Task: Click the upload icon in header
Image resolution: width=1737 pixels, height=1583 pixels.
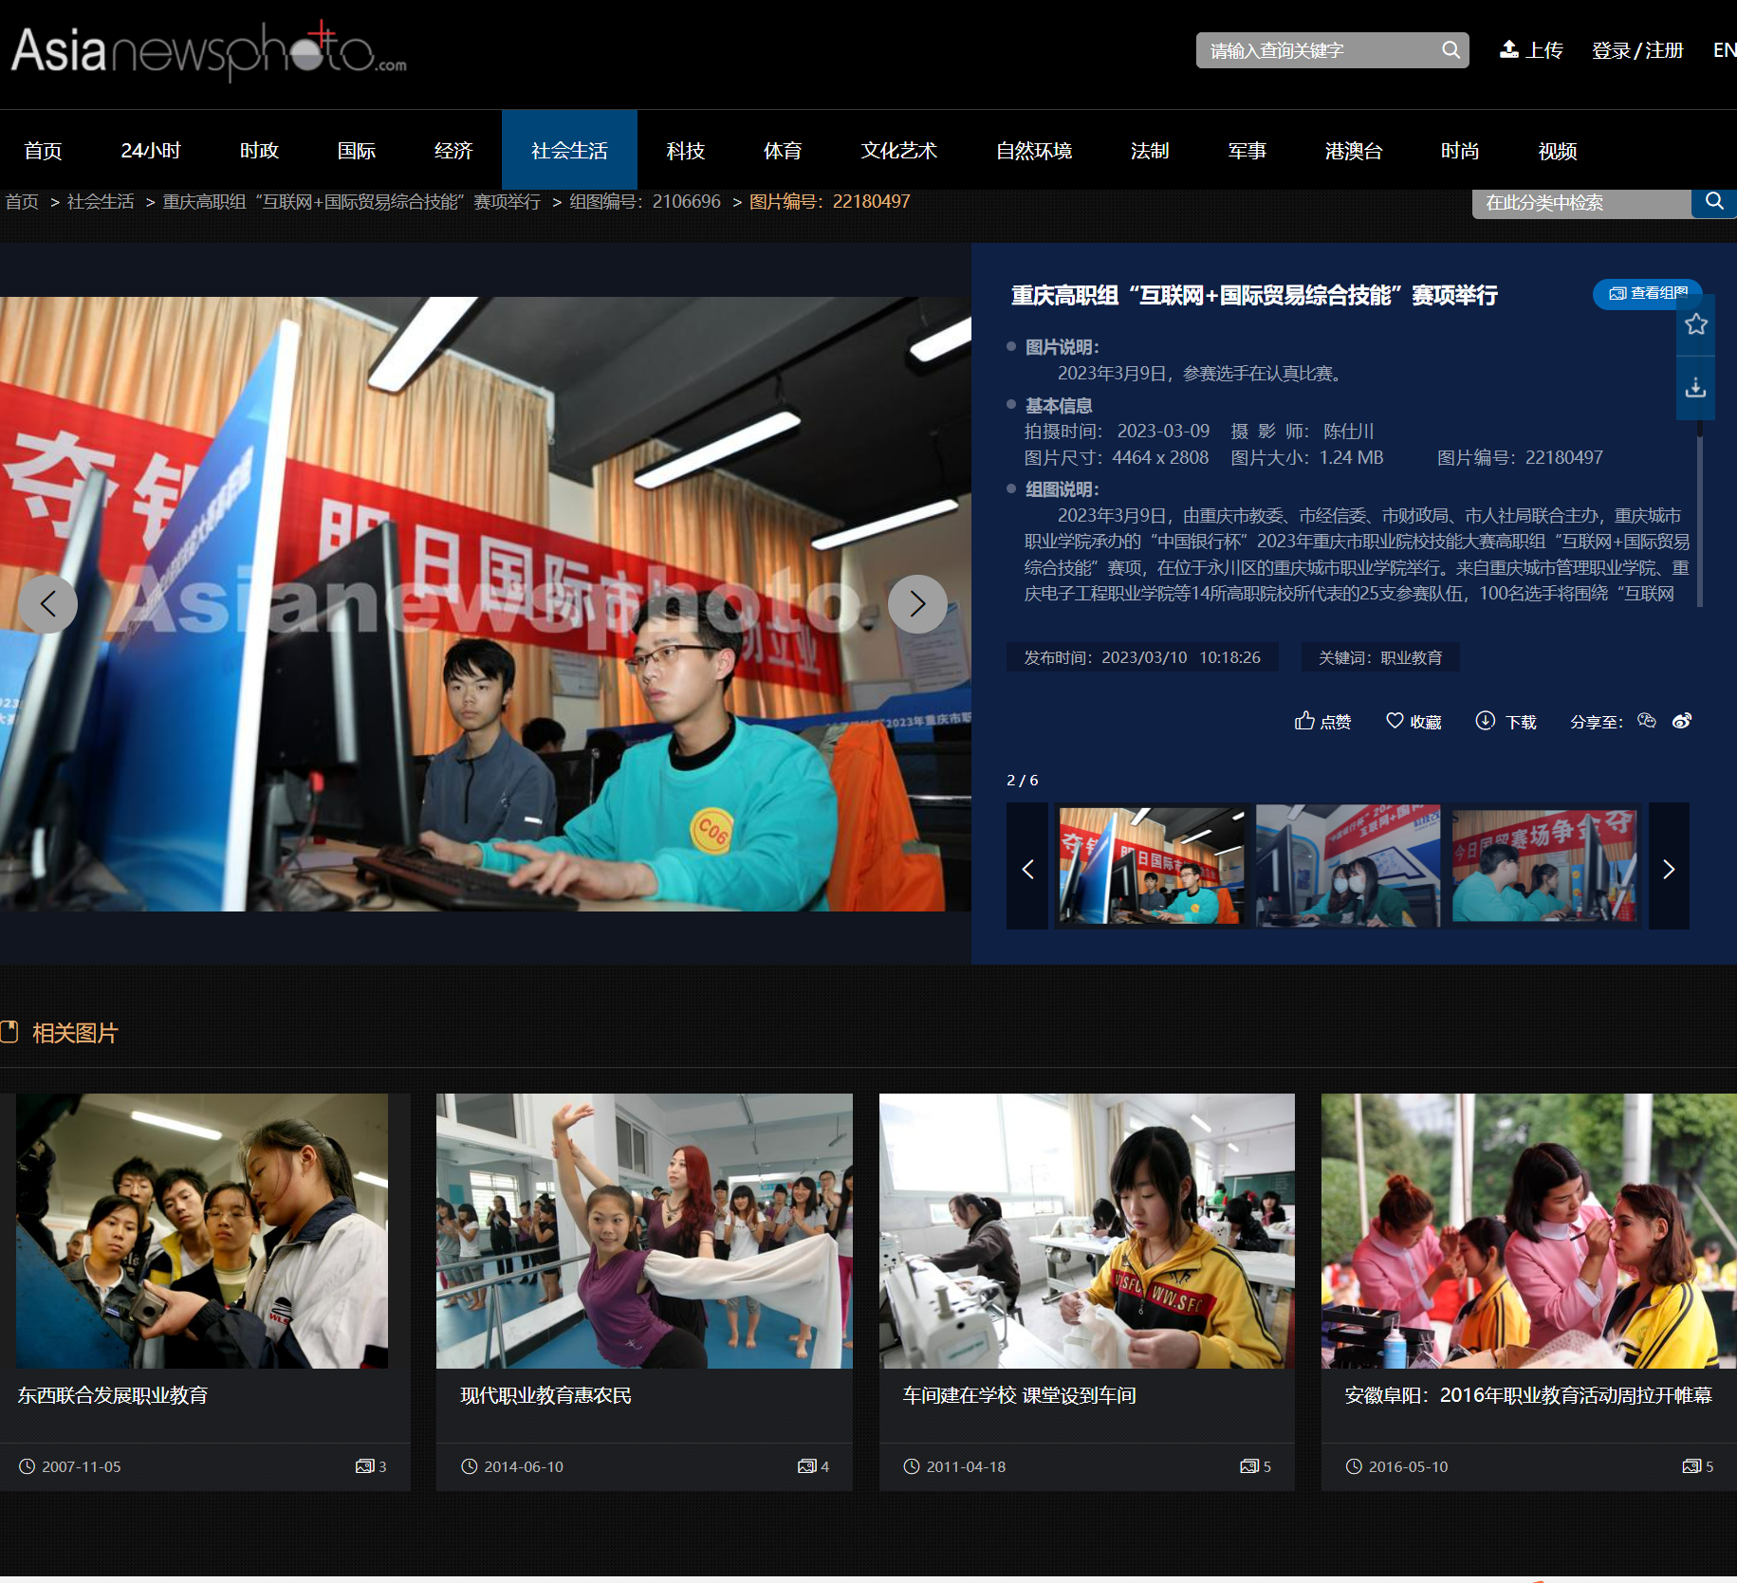Action: click(x=1508, y=49)
